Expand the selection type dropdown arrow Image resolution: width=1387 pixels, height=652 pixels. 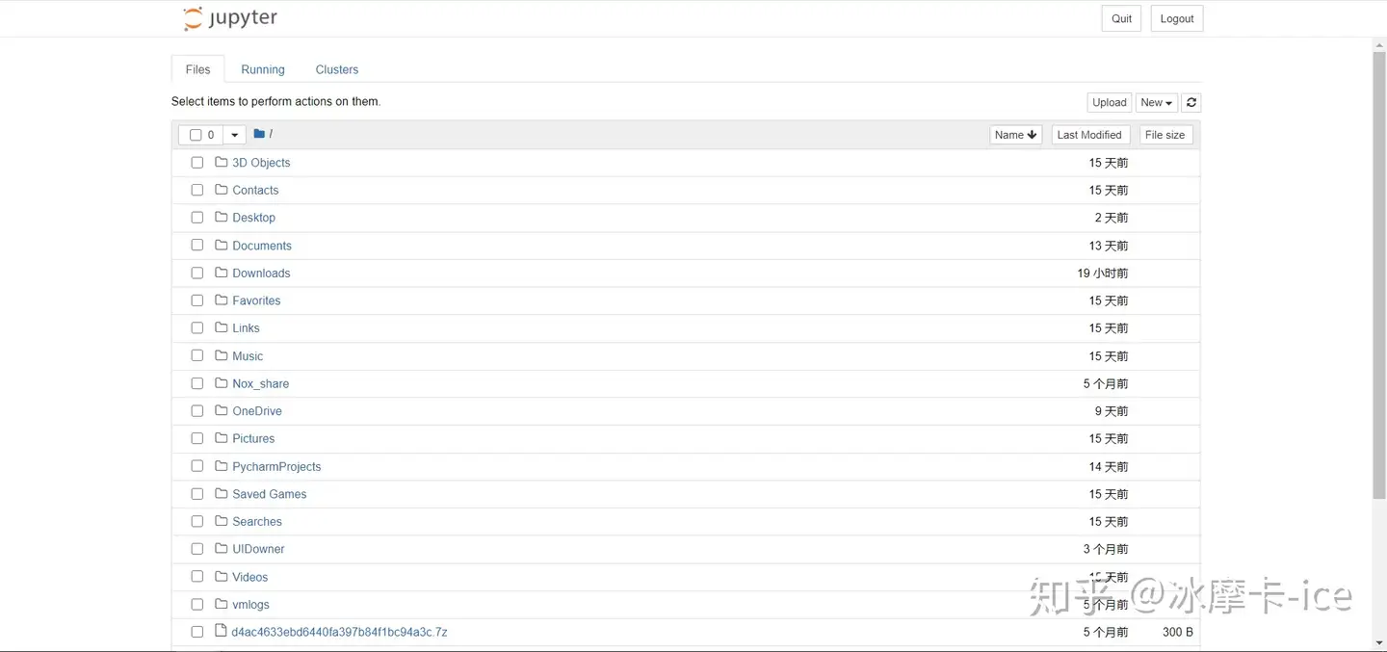click(x=235, y=135)
